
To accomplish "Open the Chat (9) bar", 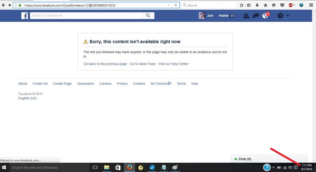I will (x=269, y=159).
